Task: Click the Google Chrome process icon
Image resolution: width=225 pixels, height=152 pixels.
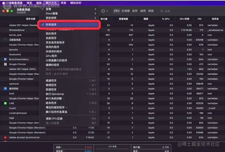Action: pyautogui.click(x=5, y=64)
